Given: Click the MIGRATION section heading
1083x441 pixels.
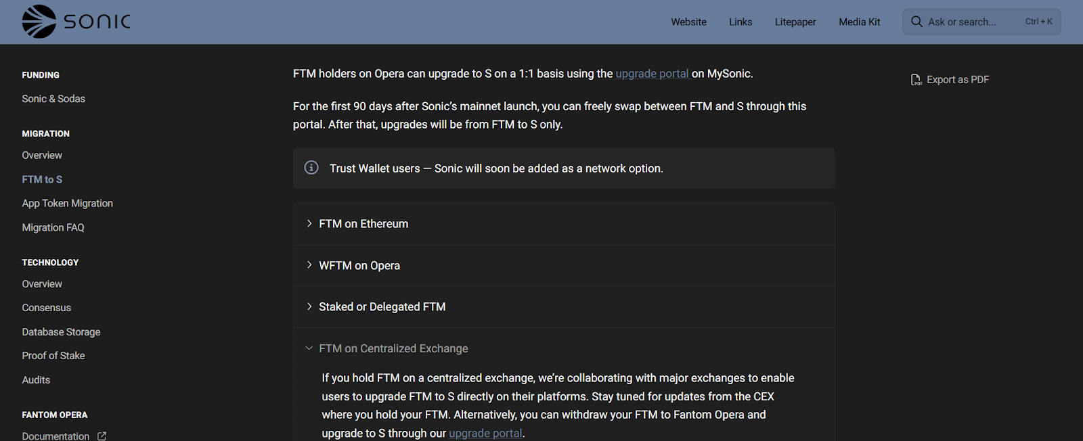Looking at the screenshot, I should point(45,134).
